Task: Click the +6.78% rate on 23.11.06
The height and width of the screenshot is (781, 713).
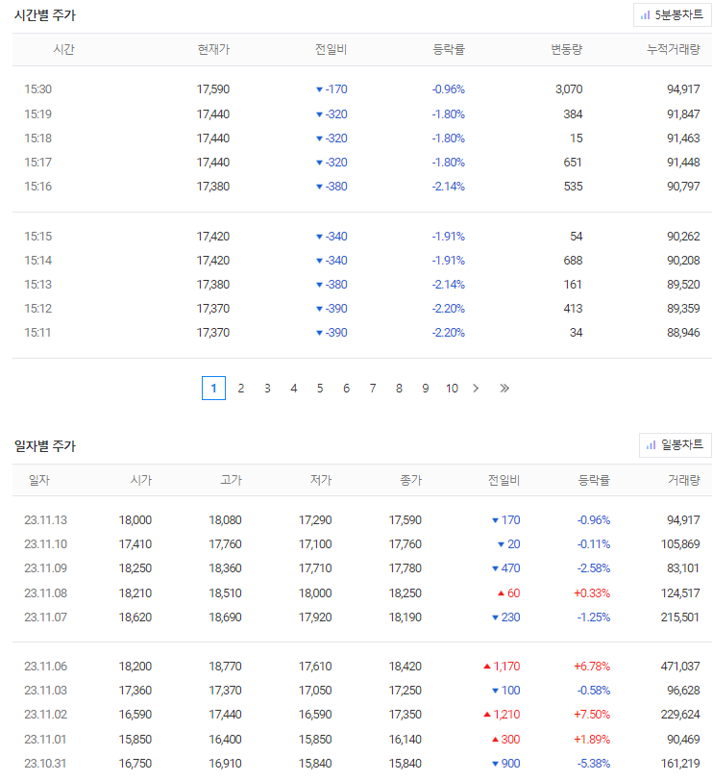Action: click(592, 666)
